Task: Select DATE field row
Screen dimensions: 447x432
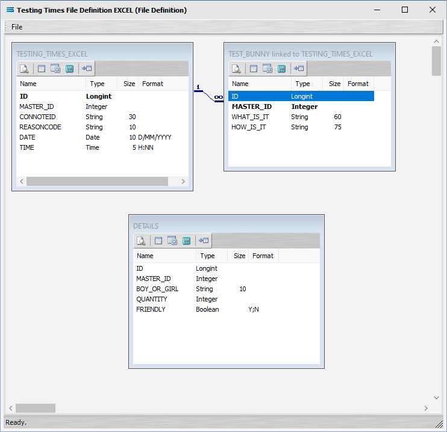Action: [x=102, y=137]
